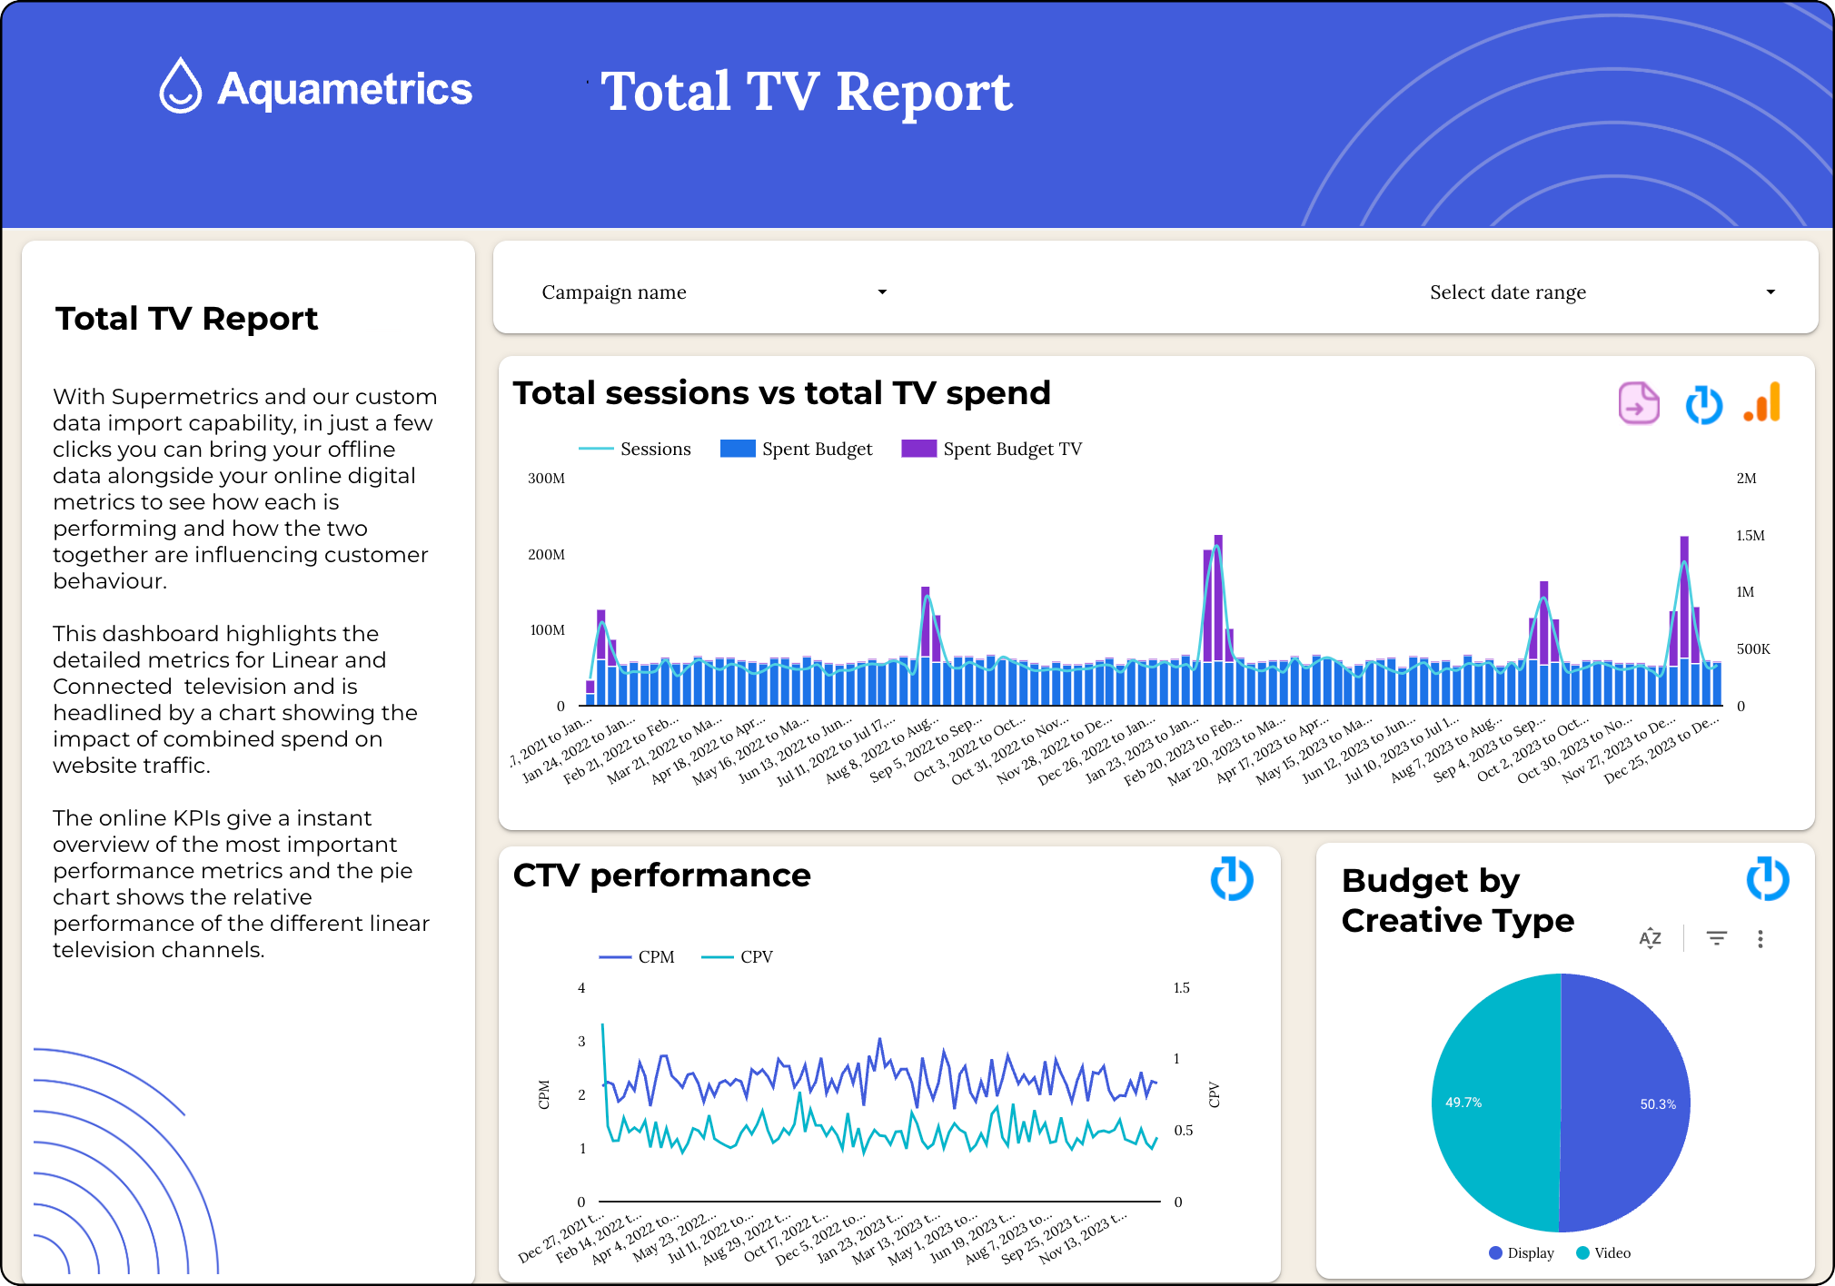Click the arrow beside Campaign name
The image size is (1835, 1286).
pos(881,292)
